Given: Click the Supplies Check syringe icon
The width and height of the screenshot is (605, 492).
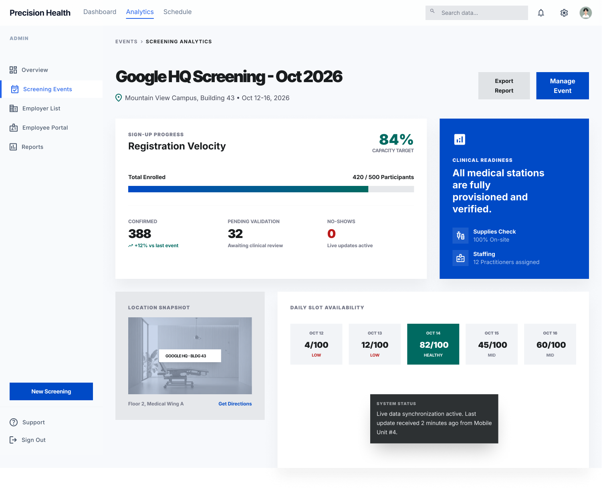Looking at the screenshot, I should point(460,236).
